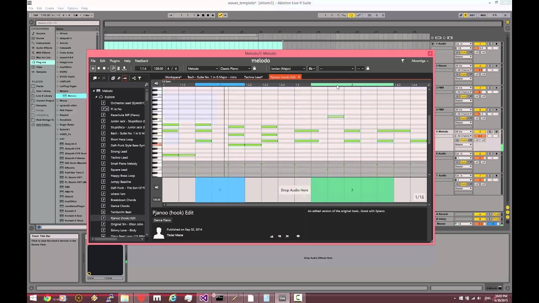Click Ableton play button in transport
Image resolution: width=539 pixels, height=303 pixels.
tap(198, 15)
